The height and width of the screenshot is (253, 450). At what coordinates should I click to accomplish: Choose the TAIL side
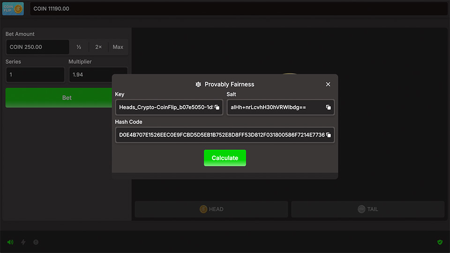(368, 209)
